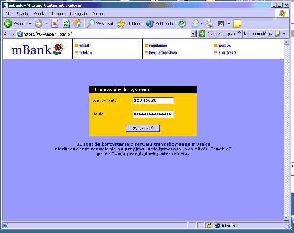Open the Pomoc menu
294x233 pixels.
point(98,14)
